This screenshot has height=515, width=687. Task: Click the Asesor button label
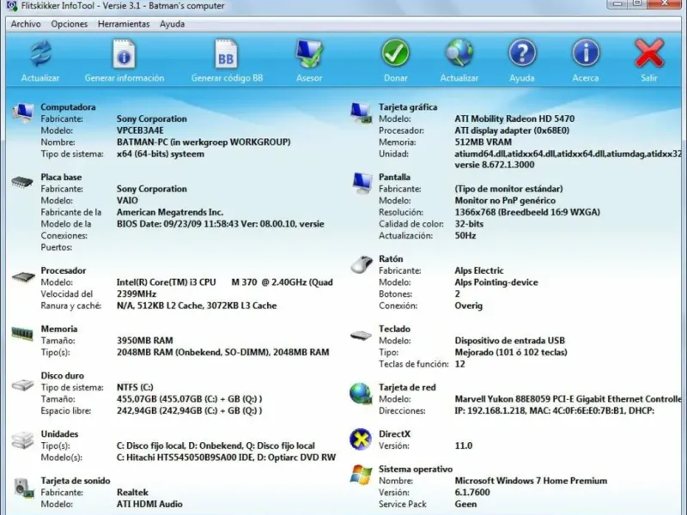pyautogui.click(x=309, y=78)
